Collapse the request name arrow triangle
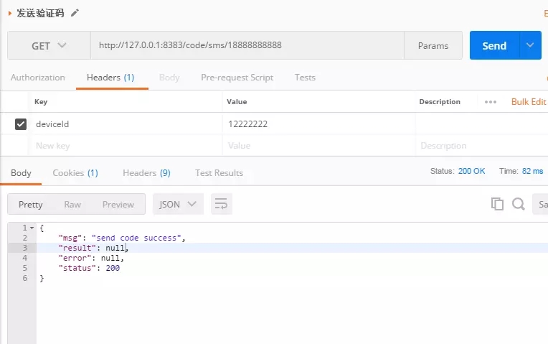This screenshot has width=548, height=344. pyautogui.click(x=10, y=14)
